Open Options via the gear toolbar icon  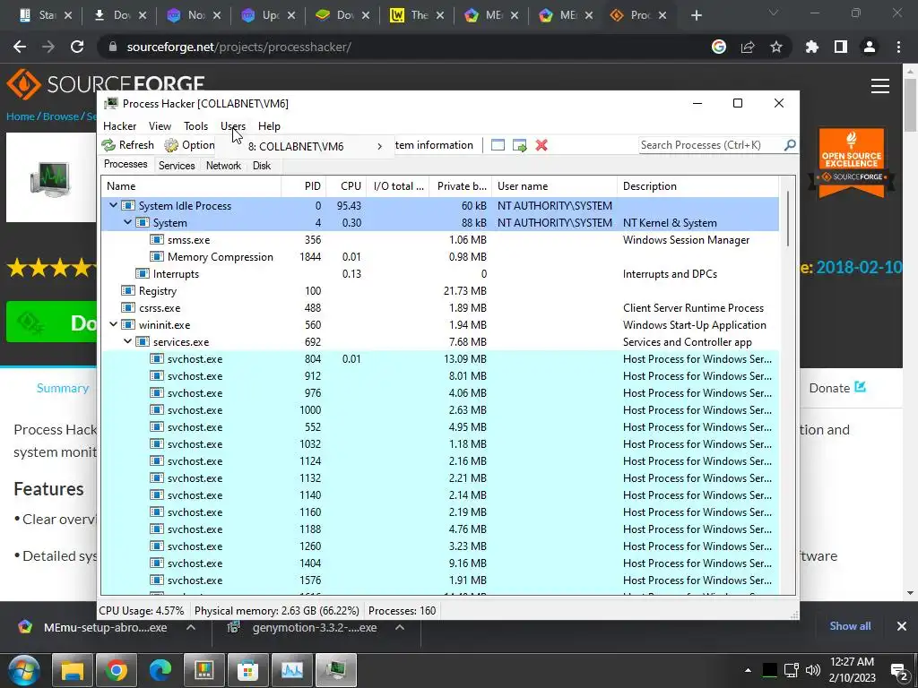coord(171,145)
